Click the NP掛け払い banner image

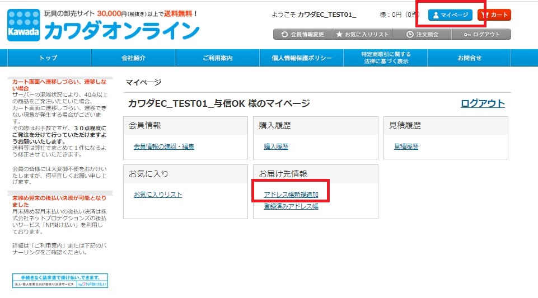(60, 280)
